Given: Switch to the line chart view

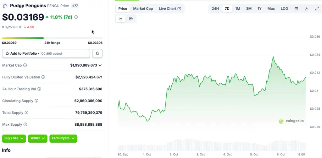Looking at the screenshot, I should (120, 19).
